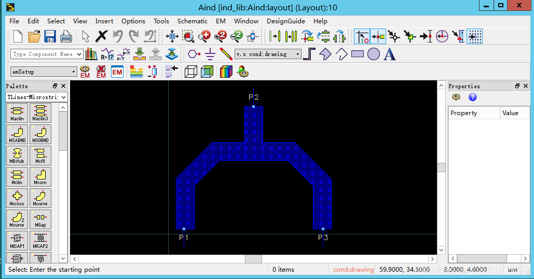This screenshot has height=279, width=534.
Task: Open the EM menu
Action: (221, 21)
